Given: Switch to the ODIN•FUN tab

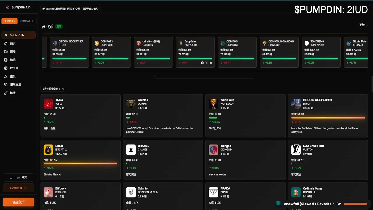Looking at the screenshot, I should pos(10,21).
